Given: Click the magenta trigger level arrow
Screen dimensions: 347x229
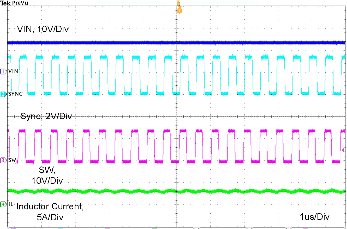Looking at the screenshot, I should coord(344,150).
